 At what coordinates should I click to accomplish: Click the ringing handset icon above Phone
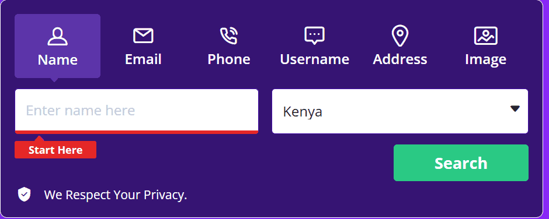coord(228,36)
